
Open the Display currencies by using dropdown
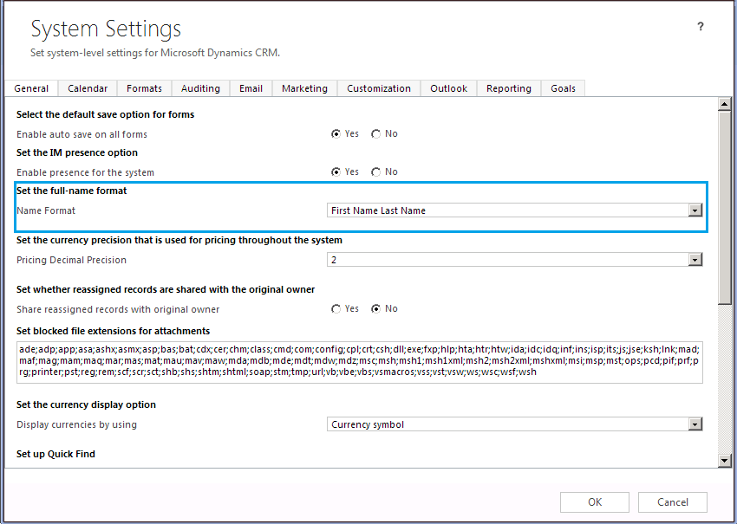tap(696, 424)
